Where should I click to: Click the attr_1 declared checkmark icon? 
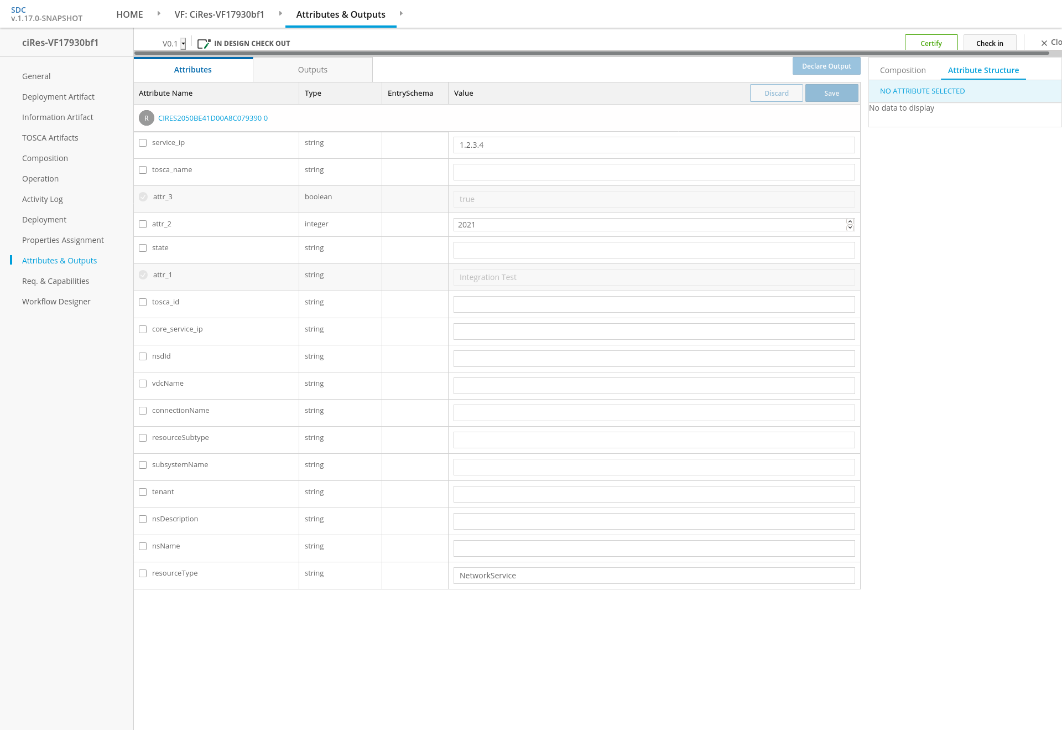143,275
